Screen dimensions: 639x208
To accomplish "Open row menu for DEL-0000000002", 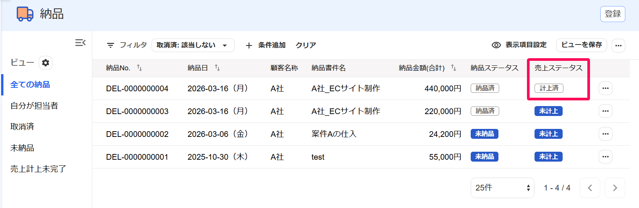I will (x=606, y=134).
